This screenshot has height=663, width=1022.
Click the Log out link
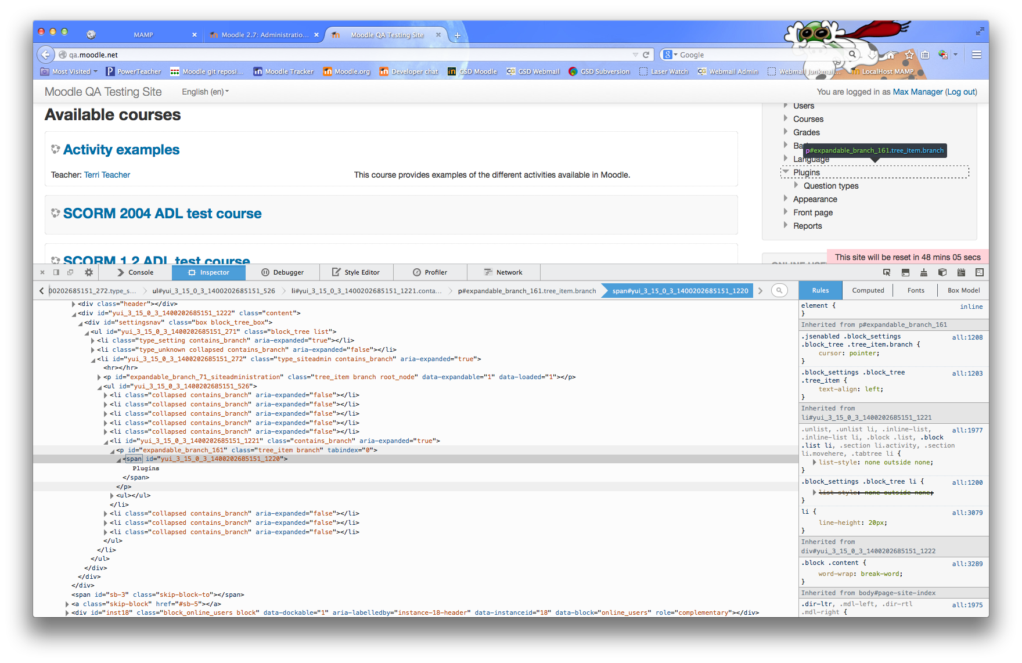[x=961, y=92]
